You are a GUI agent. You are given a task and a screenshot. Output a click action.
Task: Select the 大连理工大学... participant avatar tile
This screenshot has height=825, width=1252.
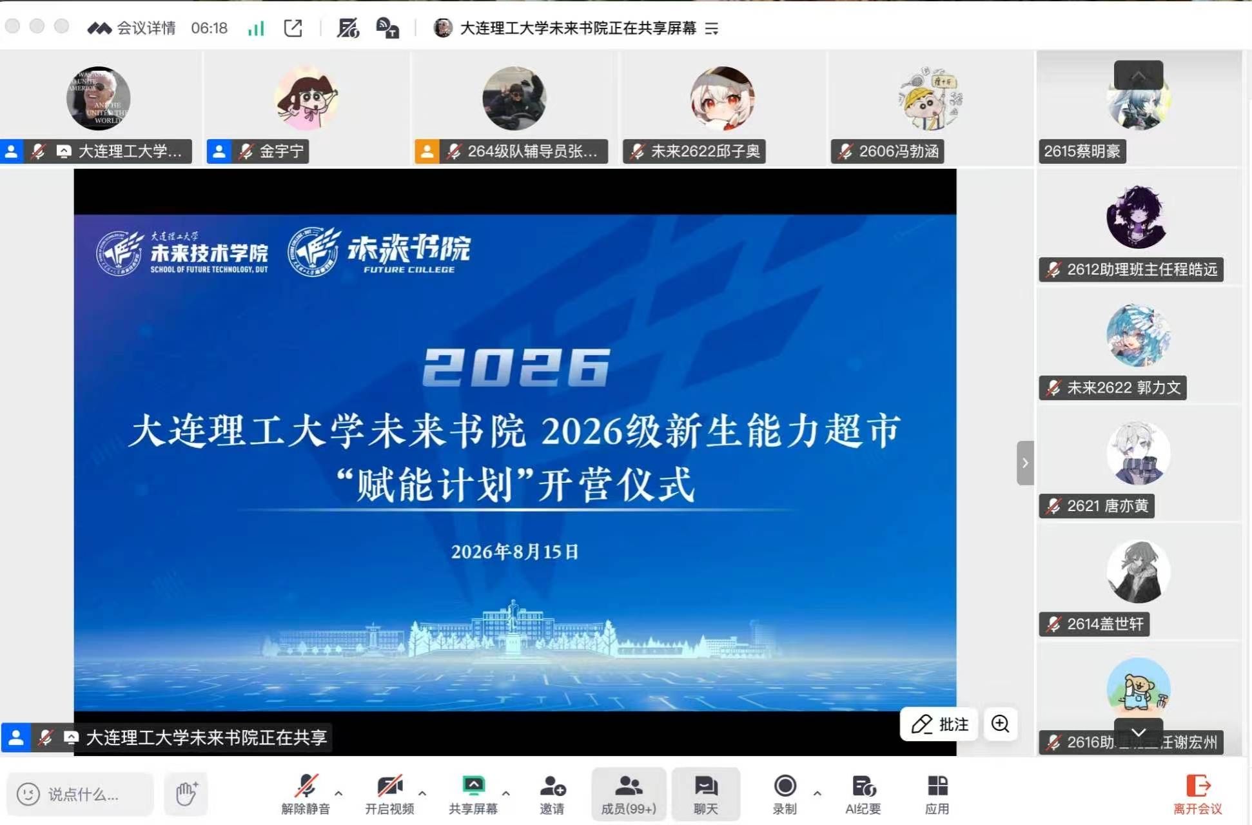point(99,99)
